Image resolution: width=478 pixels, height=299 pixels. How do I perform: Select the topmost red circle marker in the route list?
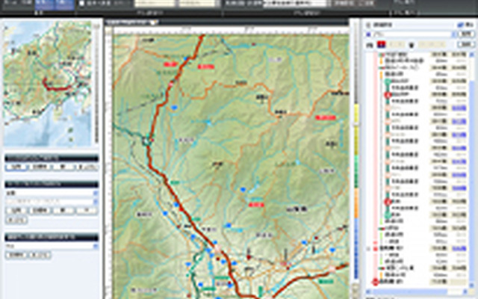point(388,95)
